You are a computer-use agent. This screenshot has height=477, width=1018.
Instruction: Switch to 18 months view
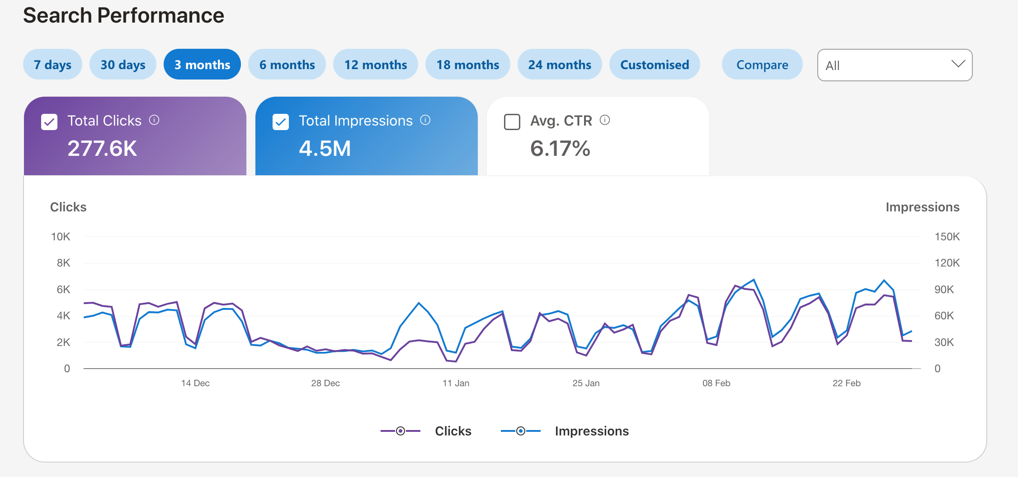point(467,65)
